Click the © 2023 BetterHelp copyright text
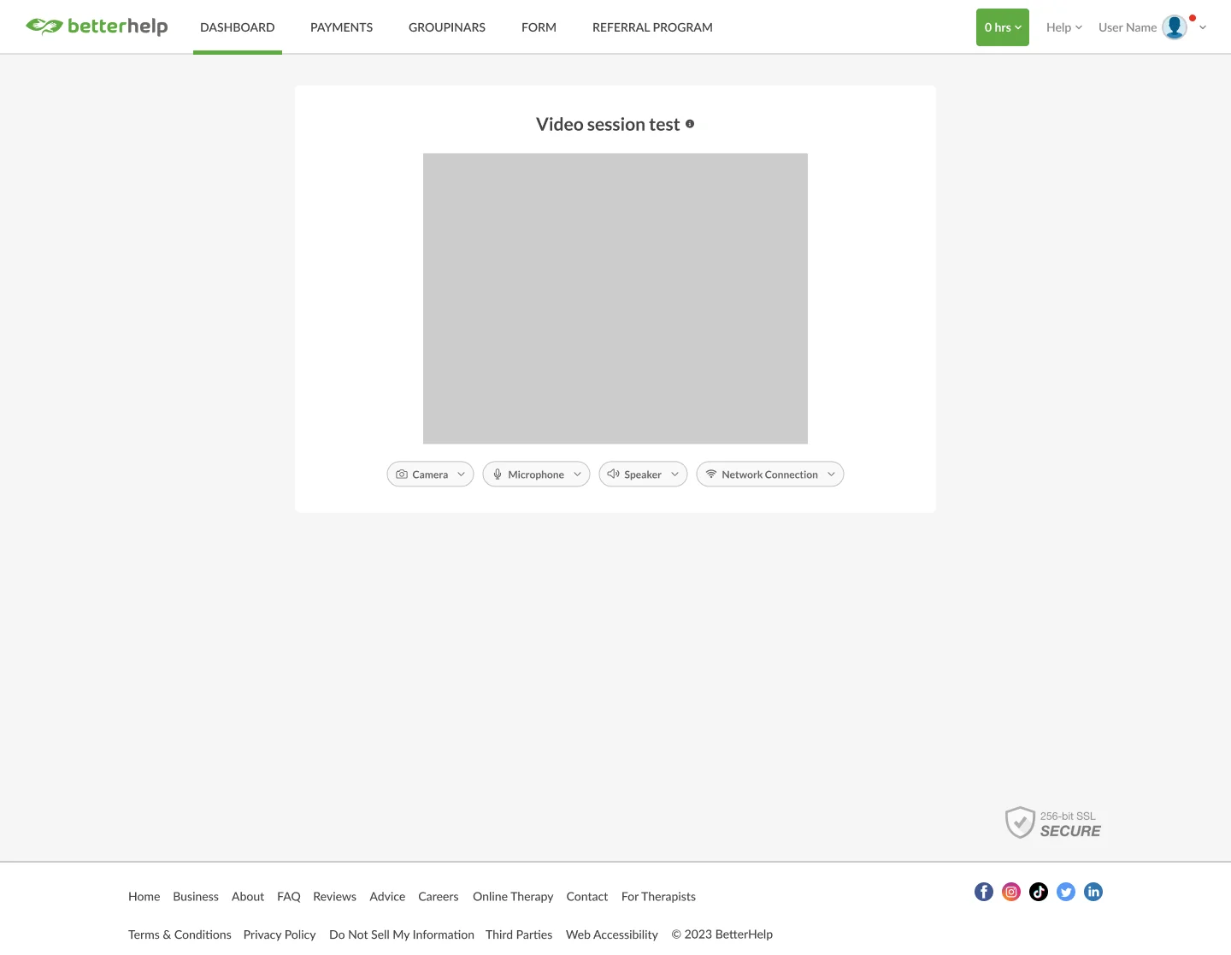This screenshot has height=955, width=1231. [722, 934]
